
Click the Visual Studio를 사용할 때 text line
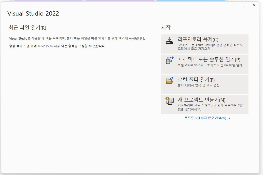click(77, 38)
